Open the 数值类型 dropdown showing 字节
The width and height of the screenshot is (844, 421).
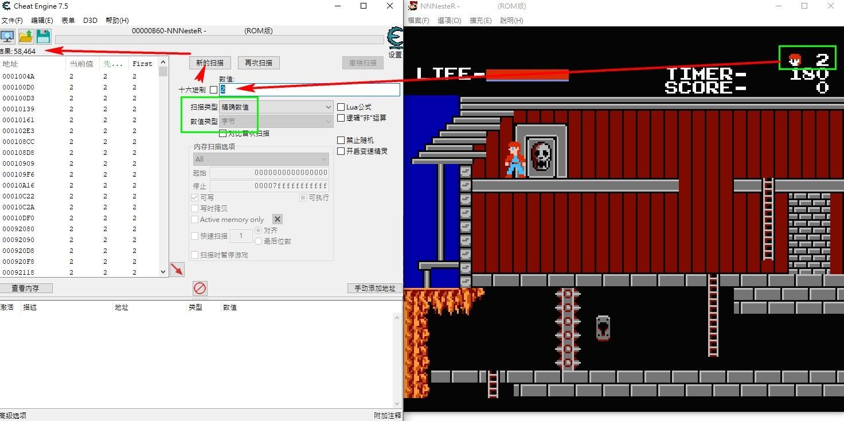point(276,122)
